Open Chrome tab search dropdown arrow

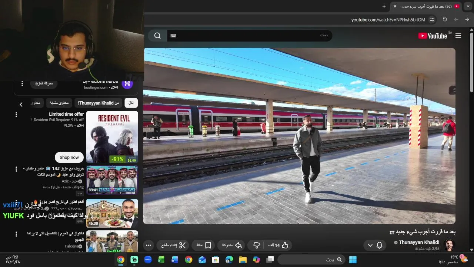click(468, 6)
